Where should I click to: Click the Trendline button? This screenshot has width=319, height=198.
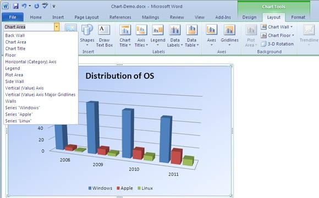point(309,36)
